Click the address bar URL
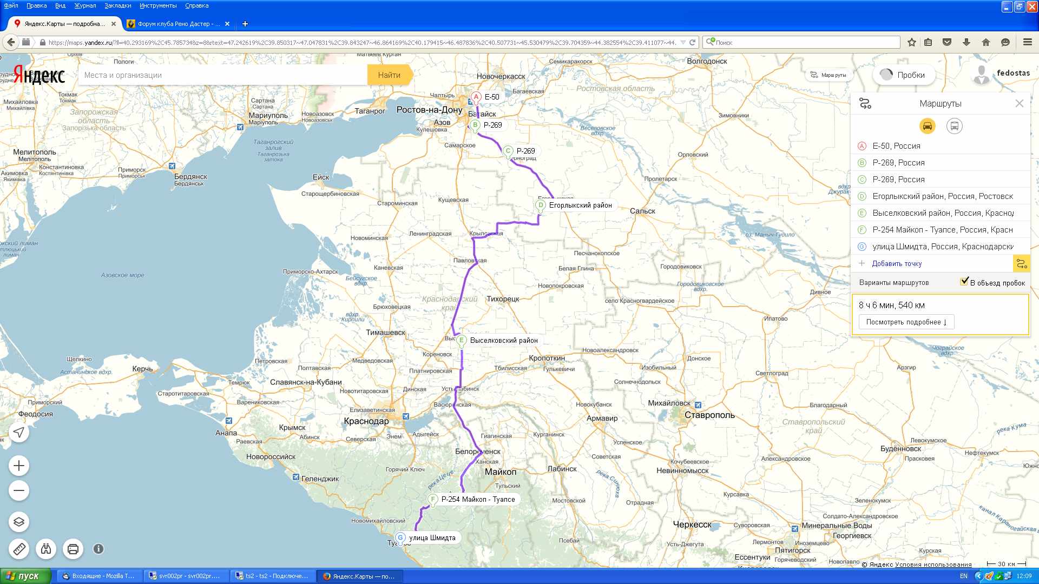 tap(361, 42)
